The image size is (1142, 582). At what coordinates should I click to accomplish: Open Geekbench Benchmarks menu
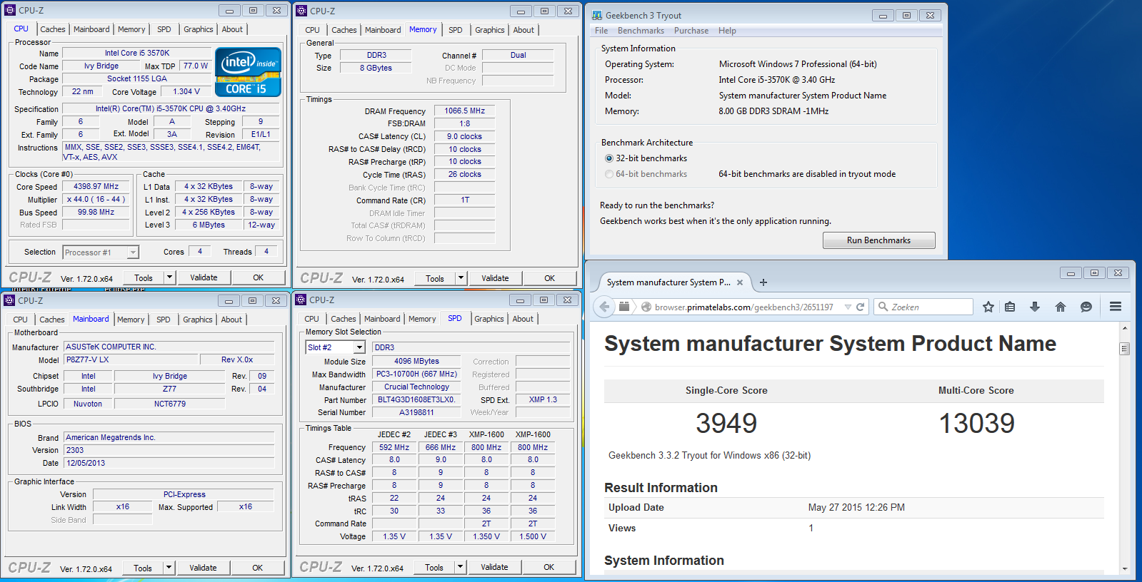[x=641, y=31]
